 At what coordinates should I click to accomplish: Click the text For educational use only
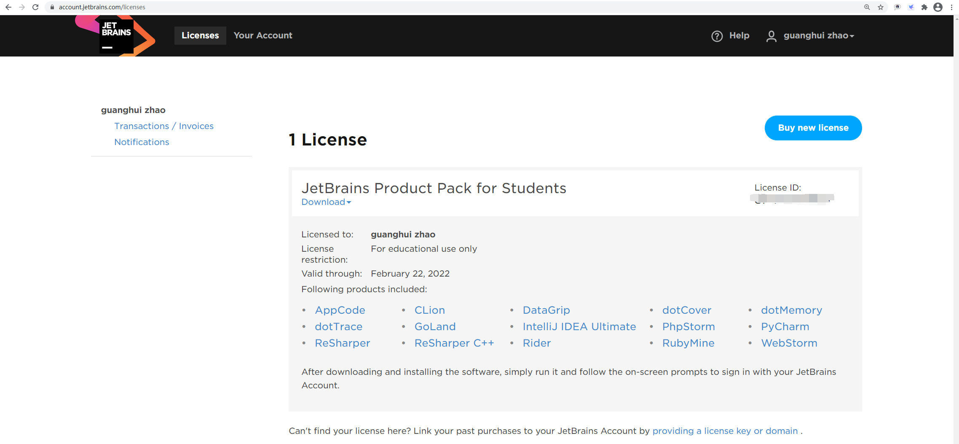[x=424, y=249]
